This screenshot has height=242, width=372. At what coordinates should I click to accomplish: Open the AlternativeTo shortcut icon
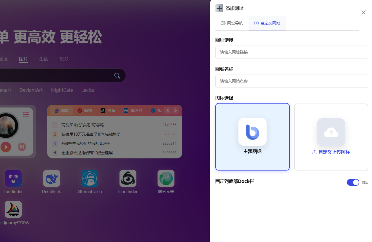[x=90, y=178]
